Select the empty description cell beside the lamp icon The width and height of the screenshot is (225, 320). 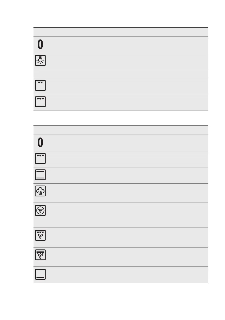point(128,61)
